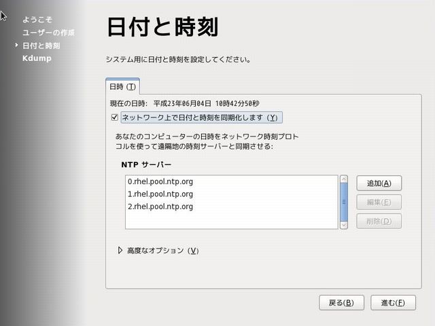Select 0.rhel.pool.ntp.org in the server list
This screenshot has height=326, width=435.
[160, 182]
